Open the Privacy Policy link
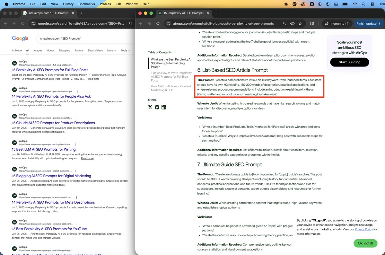The height and width of the screenshot is (255, 385). 363,229
